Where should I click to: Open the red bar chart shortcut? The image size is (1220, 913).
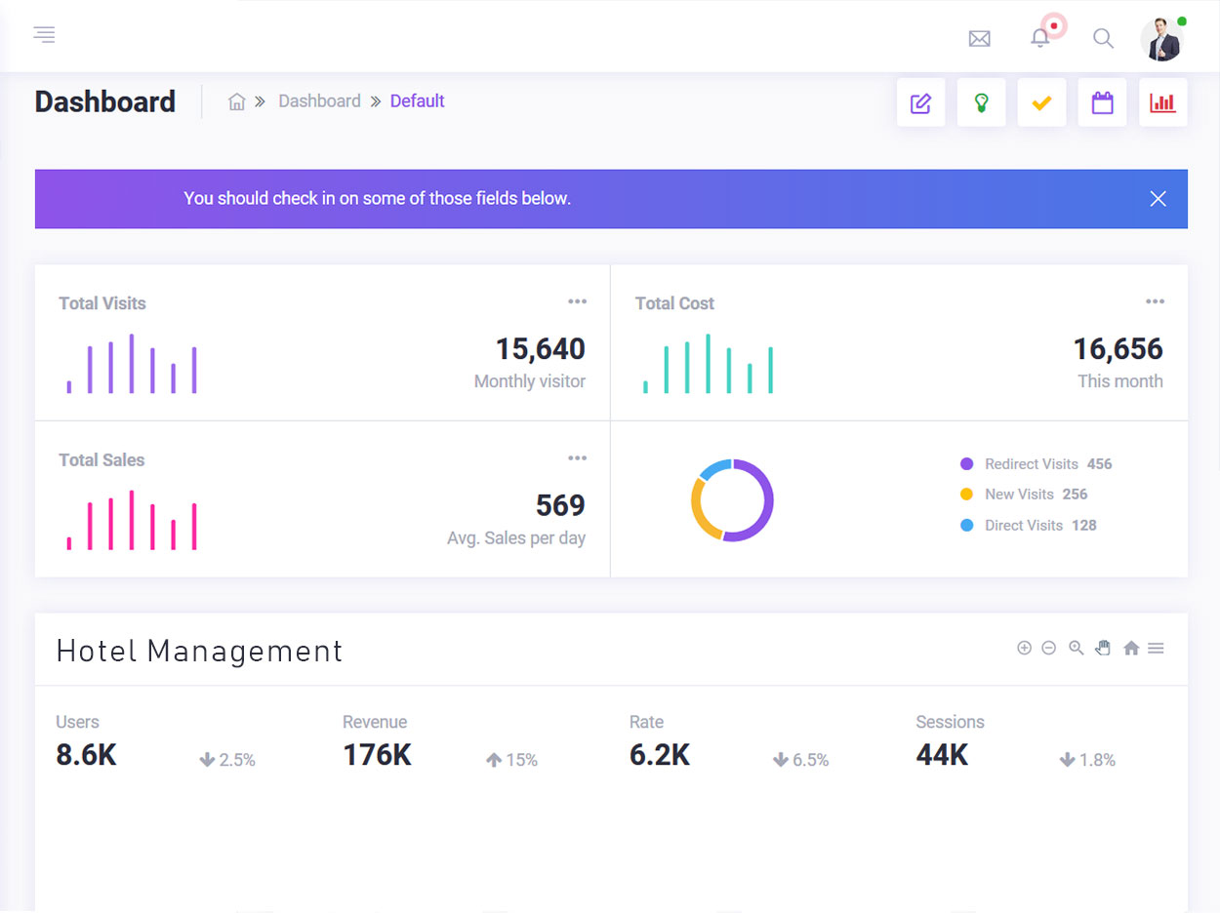[1162, 102]
